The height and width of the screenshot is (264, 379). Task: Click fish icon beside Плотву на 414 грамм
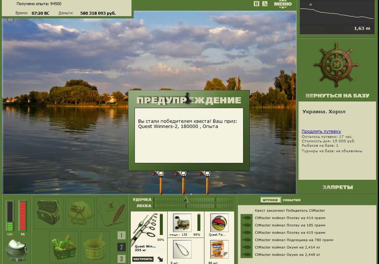(246, 218)
